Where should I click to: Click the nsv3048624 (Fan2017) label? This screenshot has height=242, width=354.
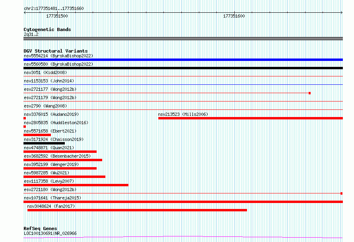click(x=51, y=206)
